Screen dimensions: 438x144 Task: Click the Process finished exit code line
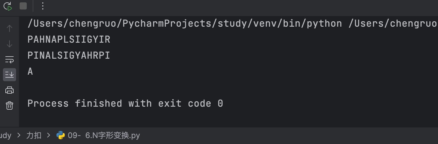[x=125, y=103]
